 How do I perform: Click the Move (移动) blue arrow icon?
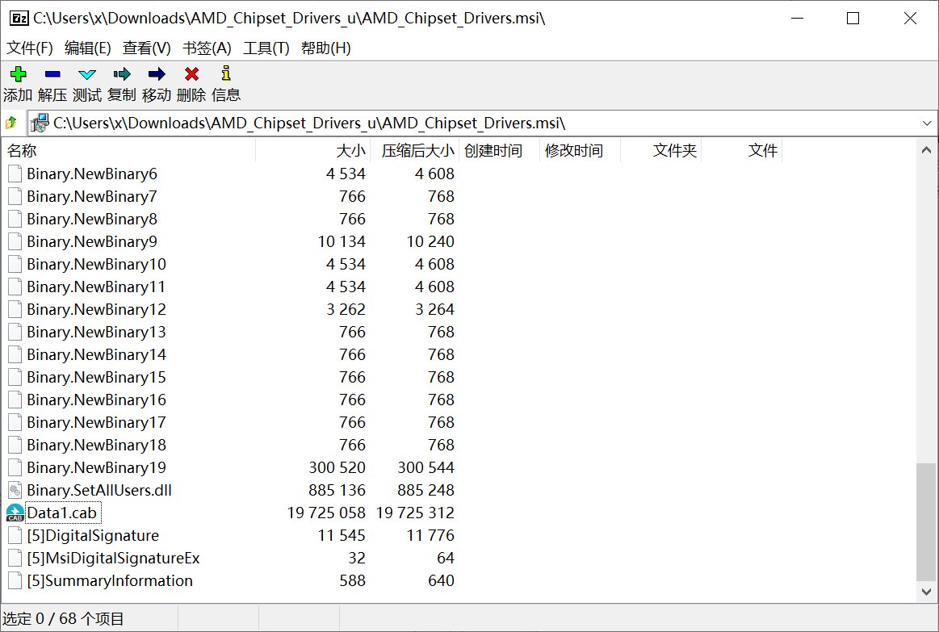point(157,73)
